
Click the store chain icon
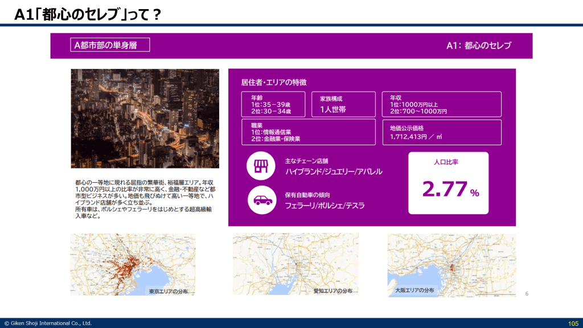click(x=261, y=166)
